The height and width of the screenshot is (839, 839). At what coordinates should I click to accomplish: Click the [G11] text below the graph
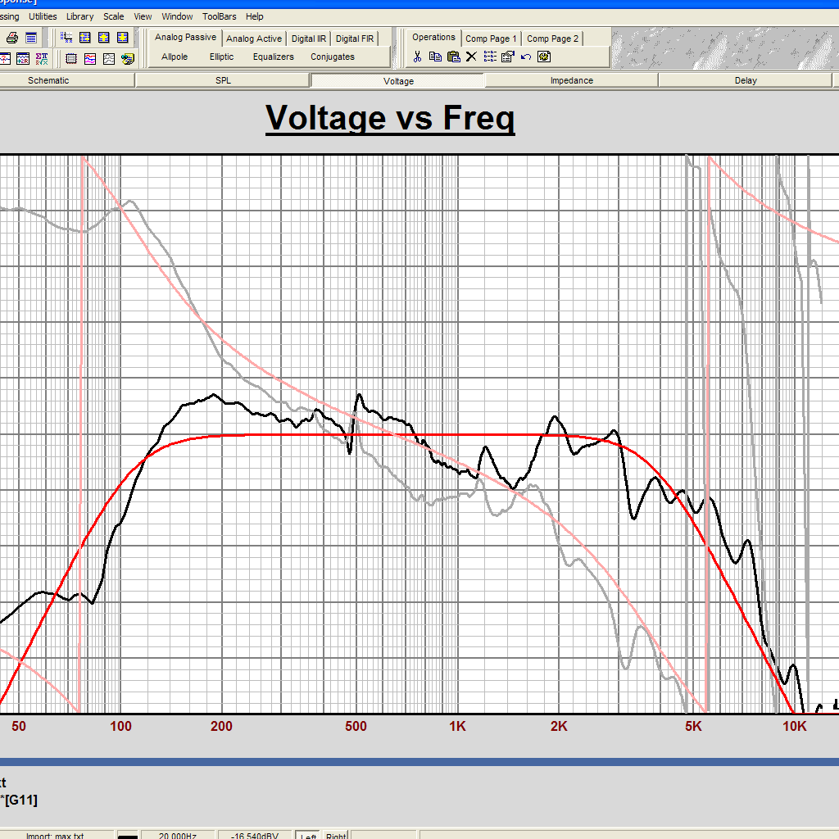pos(21,800)
